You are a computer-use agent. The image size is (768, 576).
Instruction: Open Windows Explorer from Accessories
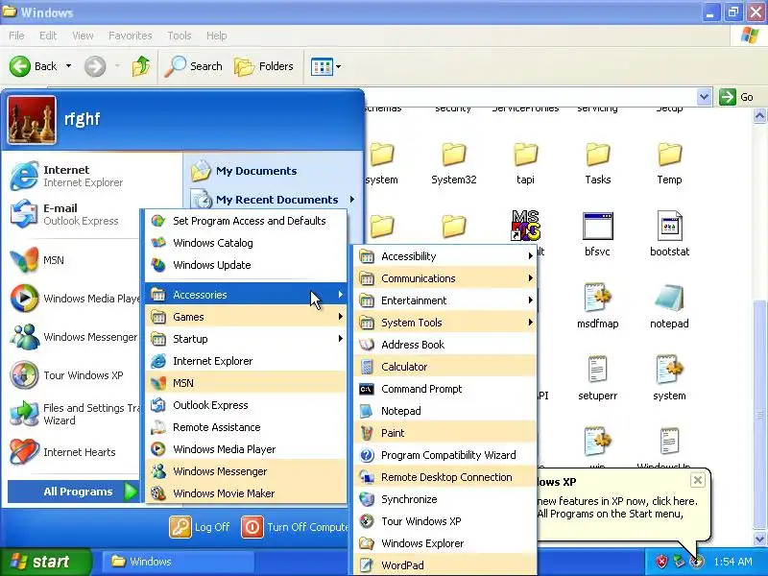click(444, 542)
